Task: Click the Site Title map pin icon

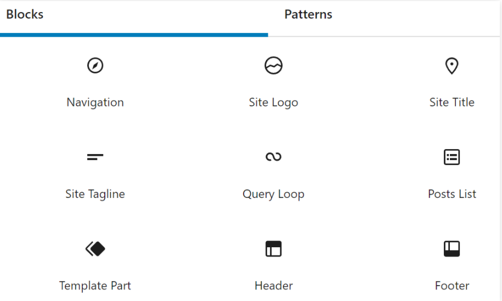Action: (452, 66)
